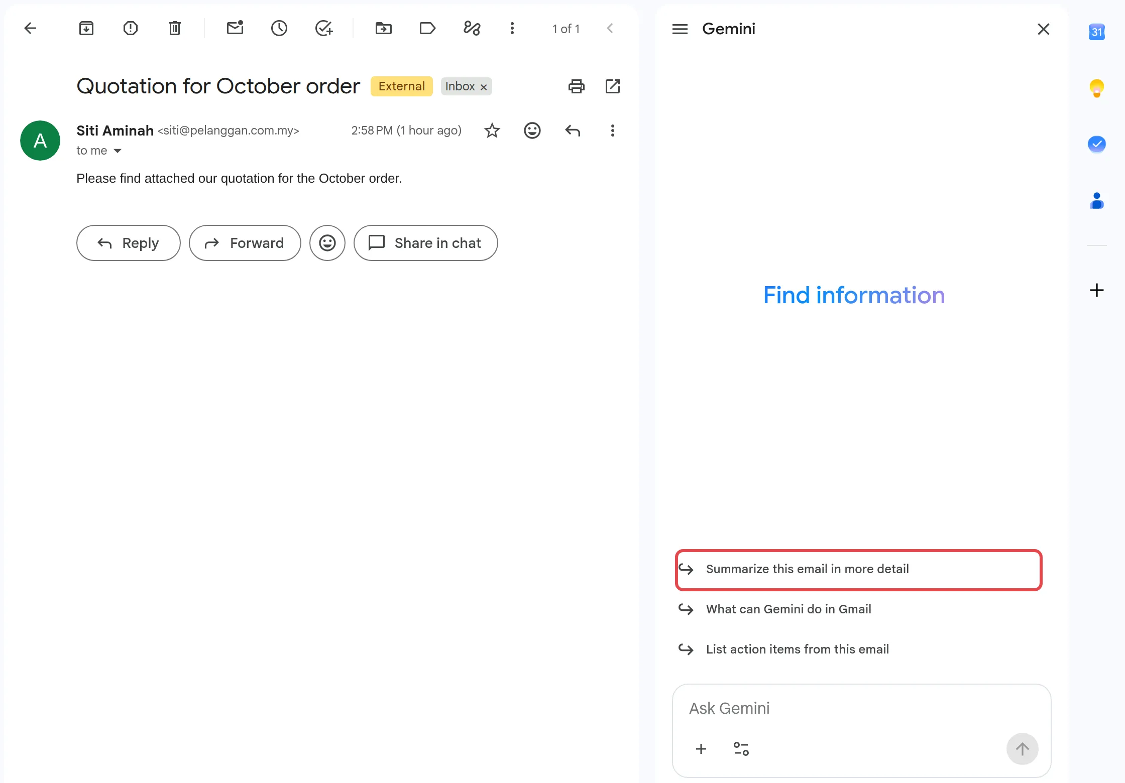Screen dimensions: 1125x783
Task: Open the Gemini settings sliders icon
Action: point(741,749)
